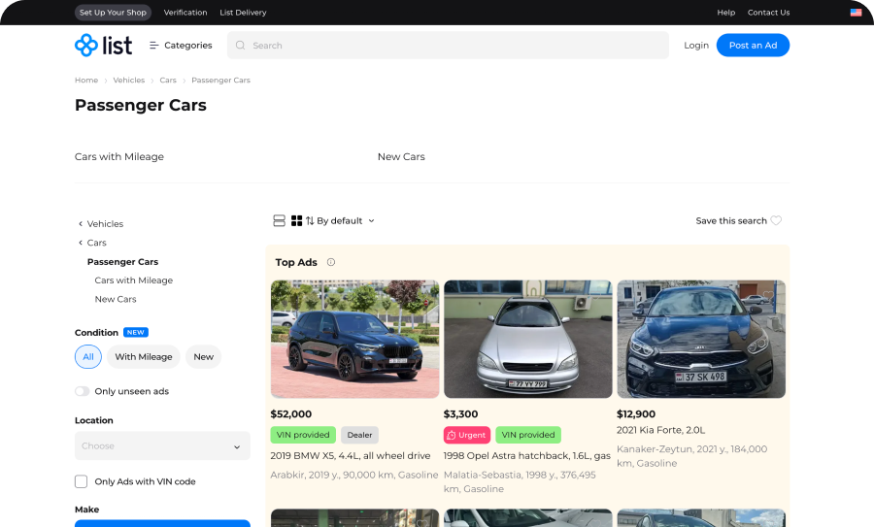Click the Save this search heart icon
This screenshot has height=527, width=874.
(776, 220)
